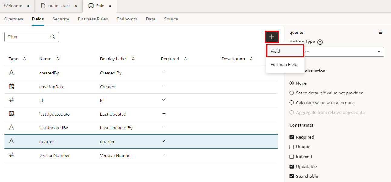Switch to the Business Rules tab
Screen dimensions: 391x182
pos(93,19)
